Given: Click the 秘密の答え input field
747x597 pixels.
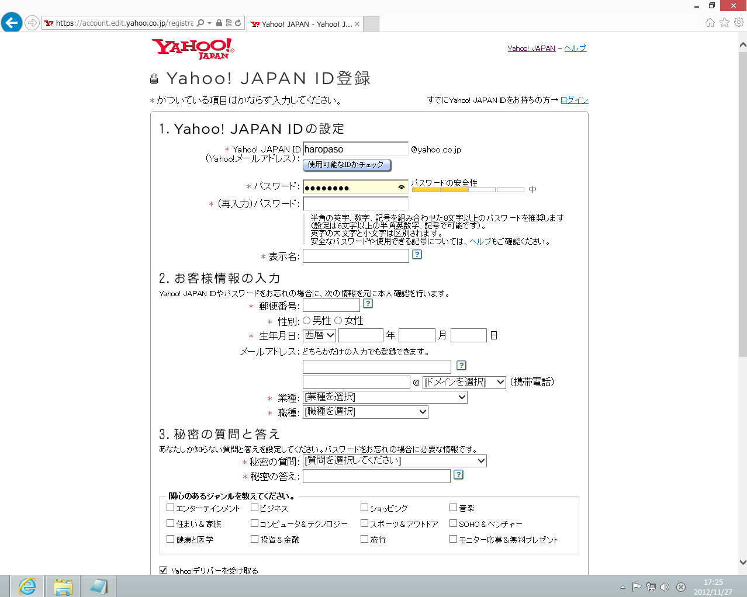Looking at the screenshot, I should [x=376, y=476].
